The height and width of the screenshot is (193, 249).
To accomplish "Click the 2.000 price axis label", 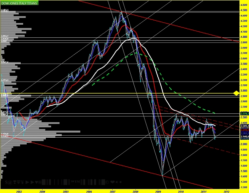I will pyautogui.click(x=244, y=144).
